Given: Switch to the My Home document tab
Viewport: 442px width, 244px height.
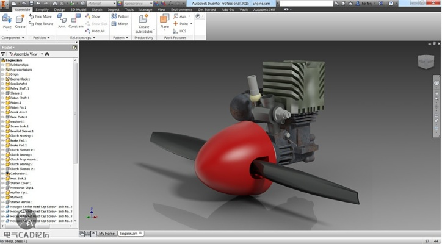Looking at the screenshot, I should coord(106,234).
